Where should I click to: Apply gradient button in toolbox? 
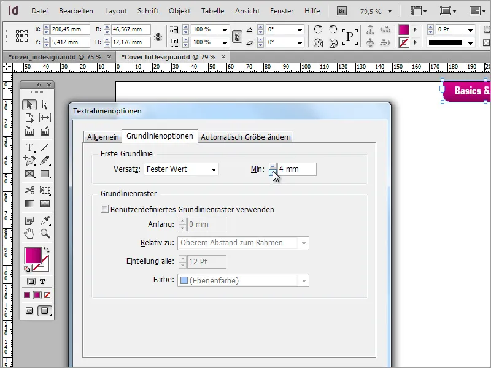[x=37, y=295]
